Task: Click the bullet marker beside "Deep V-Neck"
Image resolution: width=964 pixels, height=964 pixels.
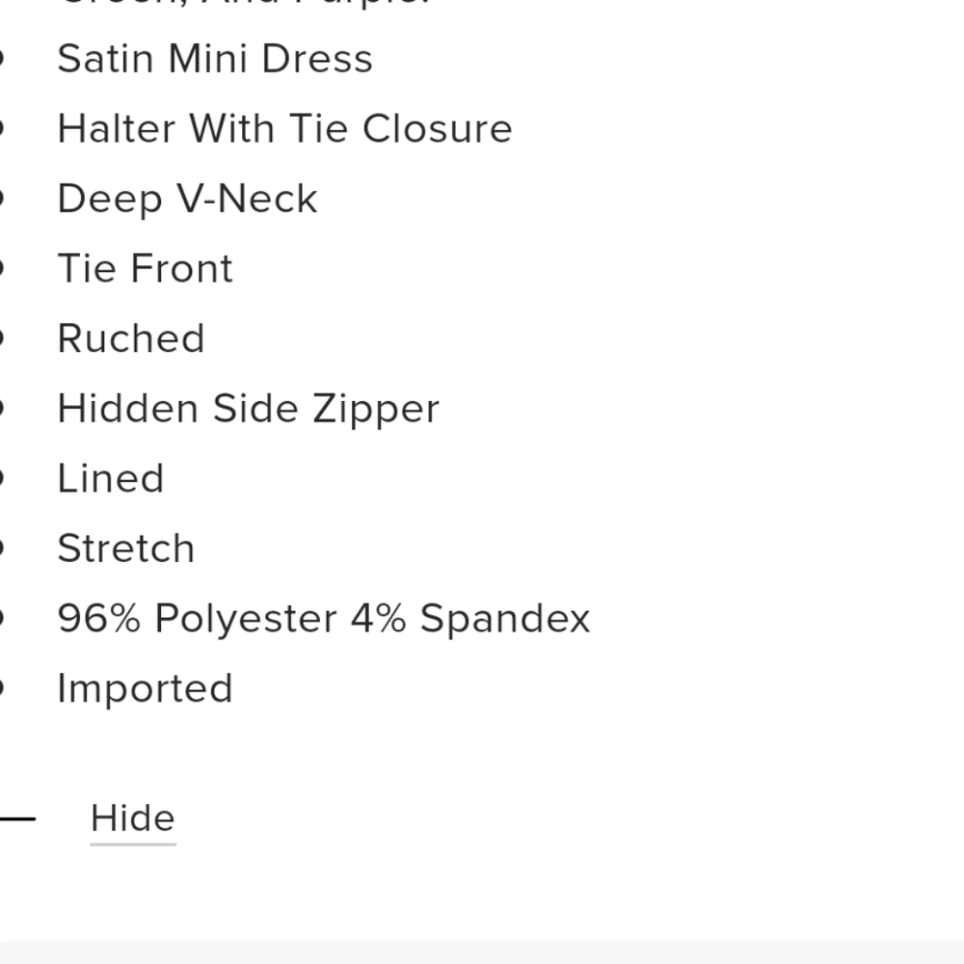Action: click(2, 200)
